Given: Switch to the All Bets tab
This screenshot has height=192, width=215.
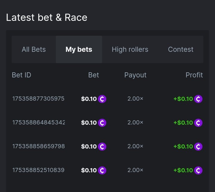Looking at the screenshot, I should (34, 49).
